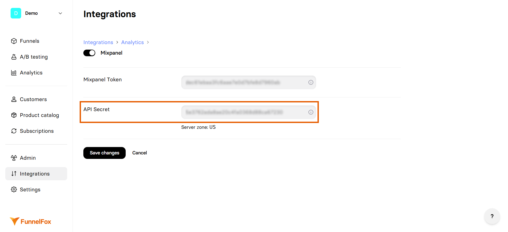Viewport: 508px width, 232px height.
Task: Follow the Integrations breadcrumb link
Action: [98, 42]
